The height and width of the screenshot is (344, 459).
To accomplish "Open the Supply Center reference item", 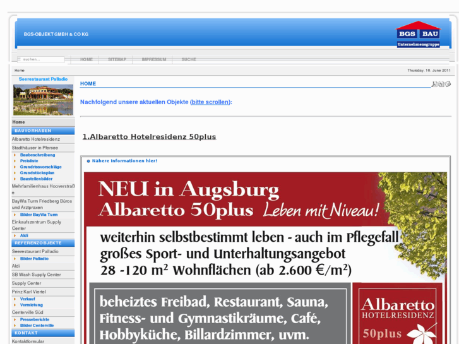I will click(43, 283).
